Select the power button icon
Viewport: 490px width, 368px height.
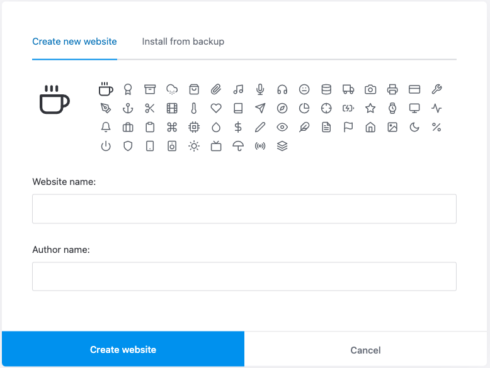point(106,146)
